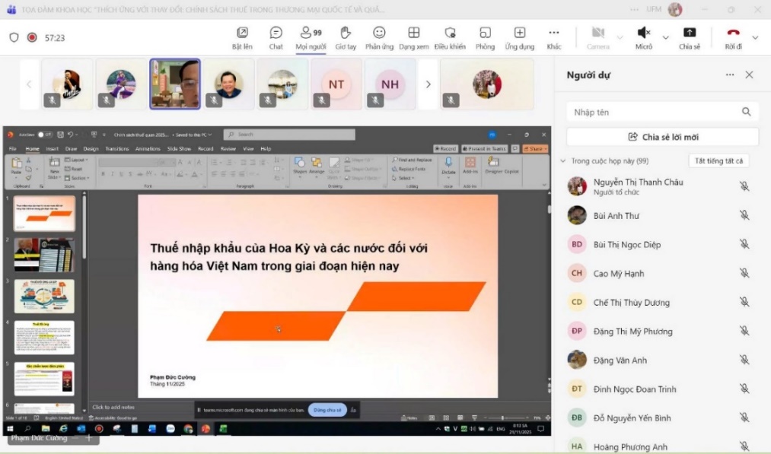
Task: Toggle the Camera on
Action: 597,33
